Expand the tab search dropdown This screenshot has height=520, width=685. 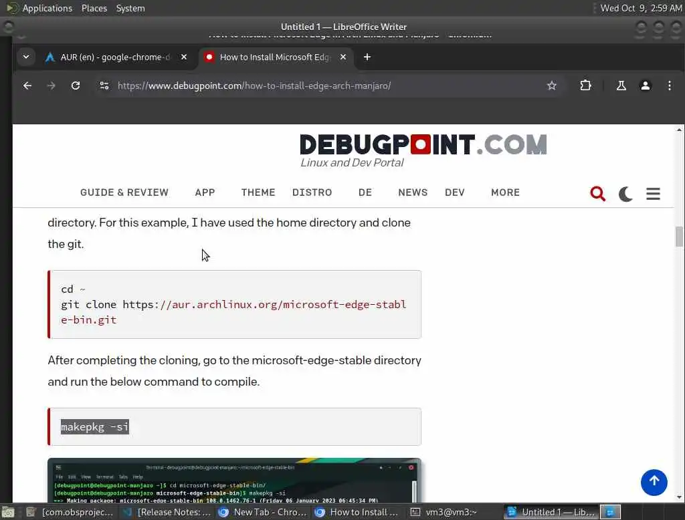pyautogui.click(x=26, y=57)
